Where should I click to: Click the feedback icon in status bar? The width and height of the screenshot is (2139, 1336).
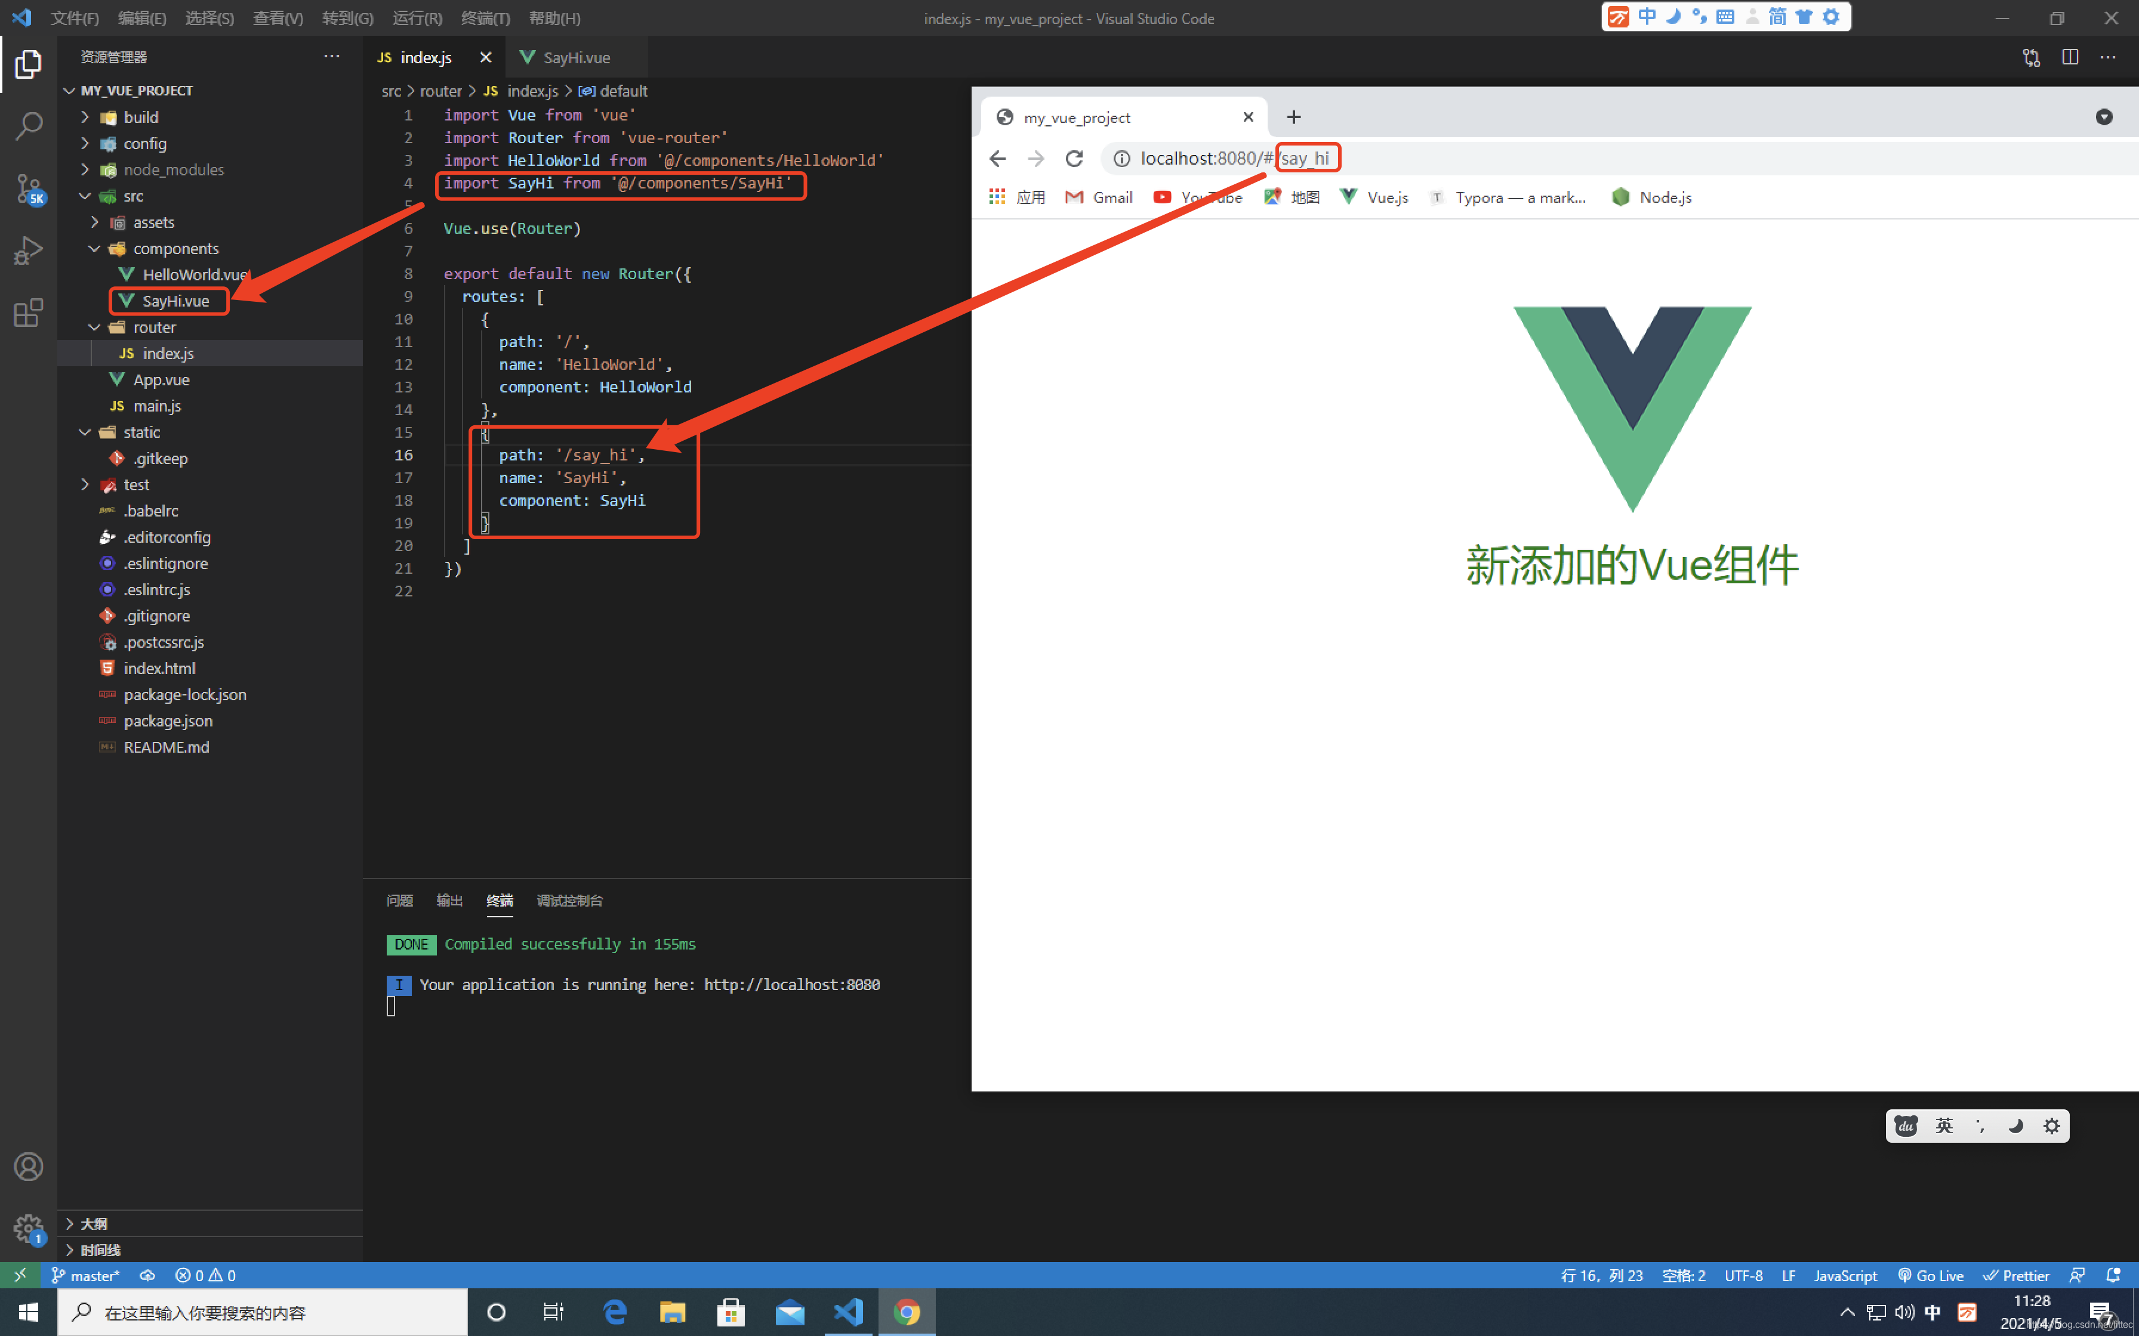click(2077, 1275)
